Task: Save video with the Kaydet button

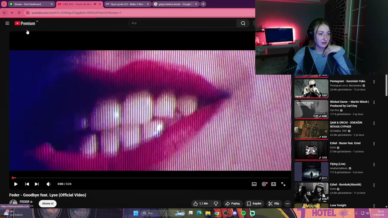Action: [254, 203]
